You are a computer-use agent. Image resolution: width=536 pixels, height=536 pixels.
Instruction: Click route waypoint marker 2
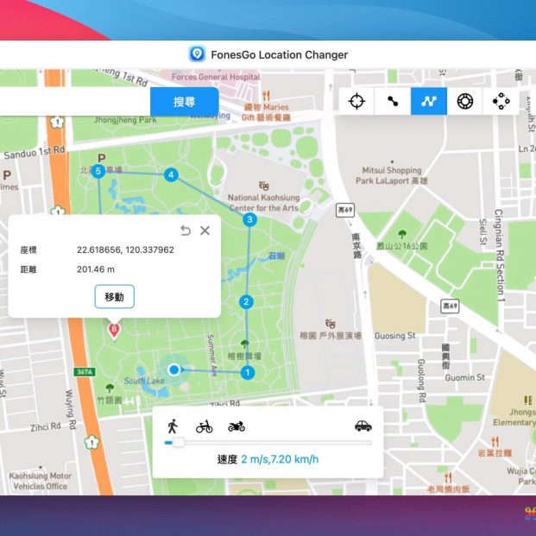coord(246,302)
